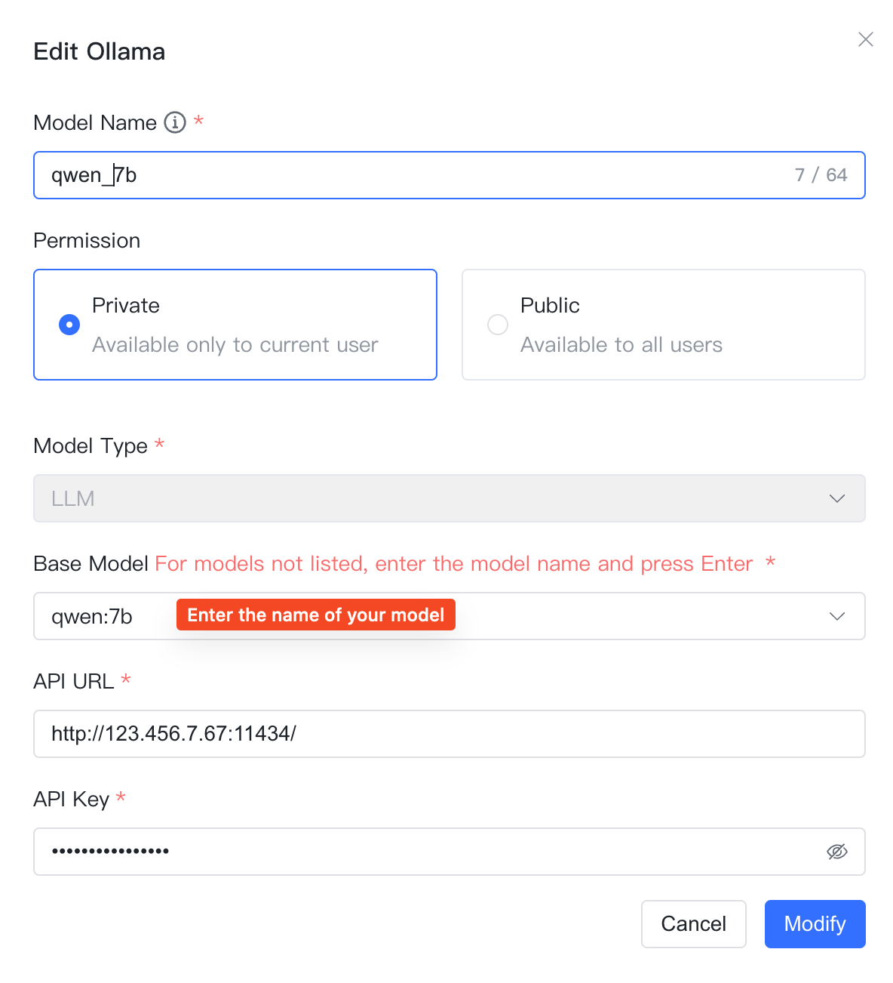The height and width of the screenshot is (983, 893).
Task: Expand the Base Model chevron arrow
Action: pos(837,616)
